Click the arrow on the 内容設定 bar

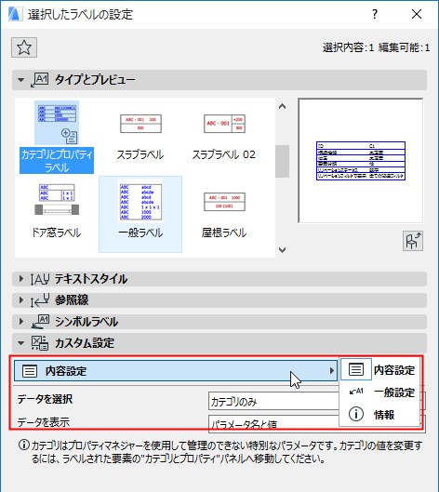[x=331, y=371]
